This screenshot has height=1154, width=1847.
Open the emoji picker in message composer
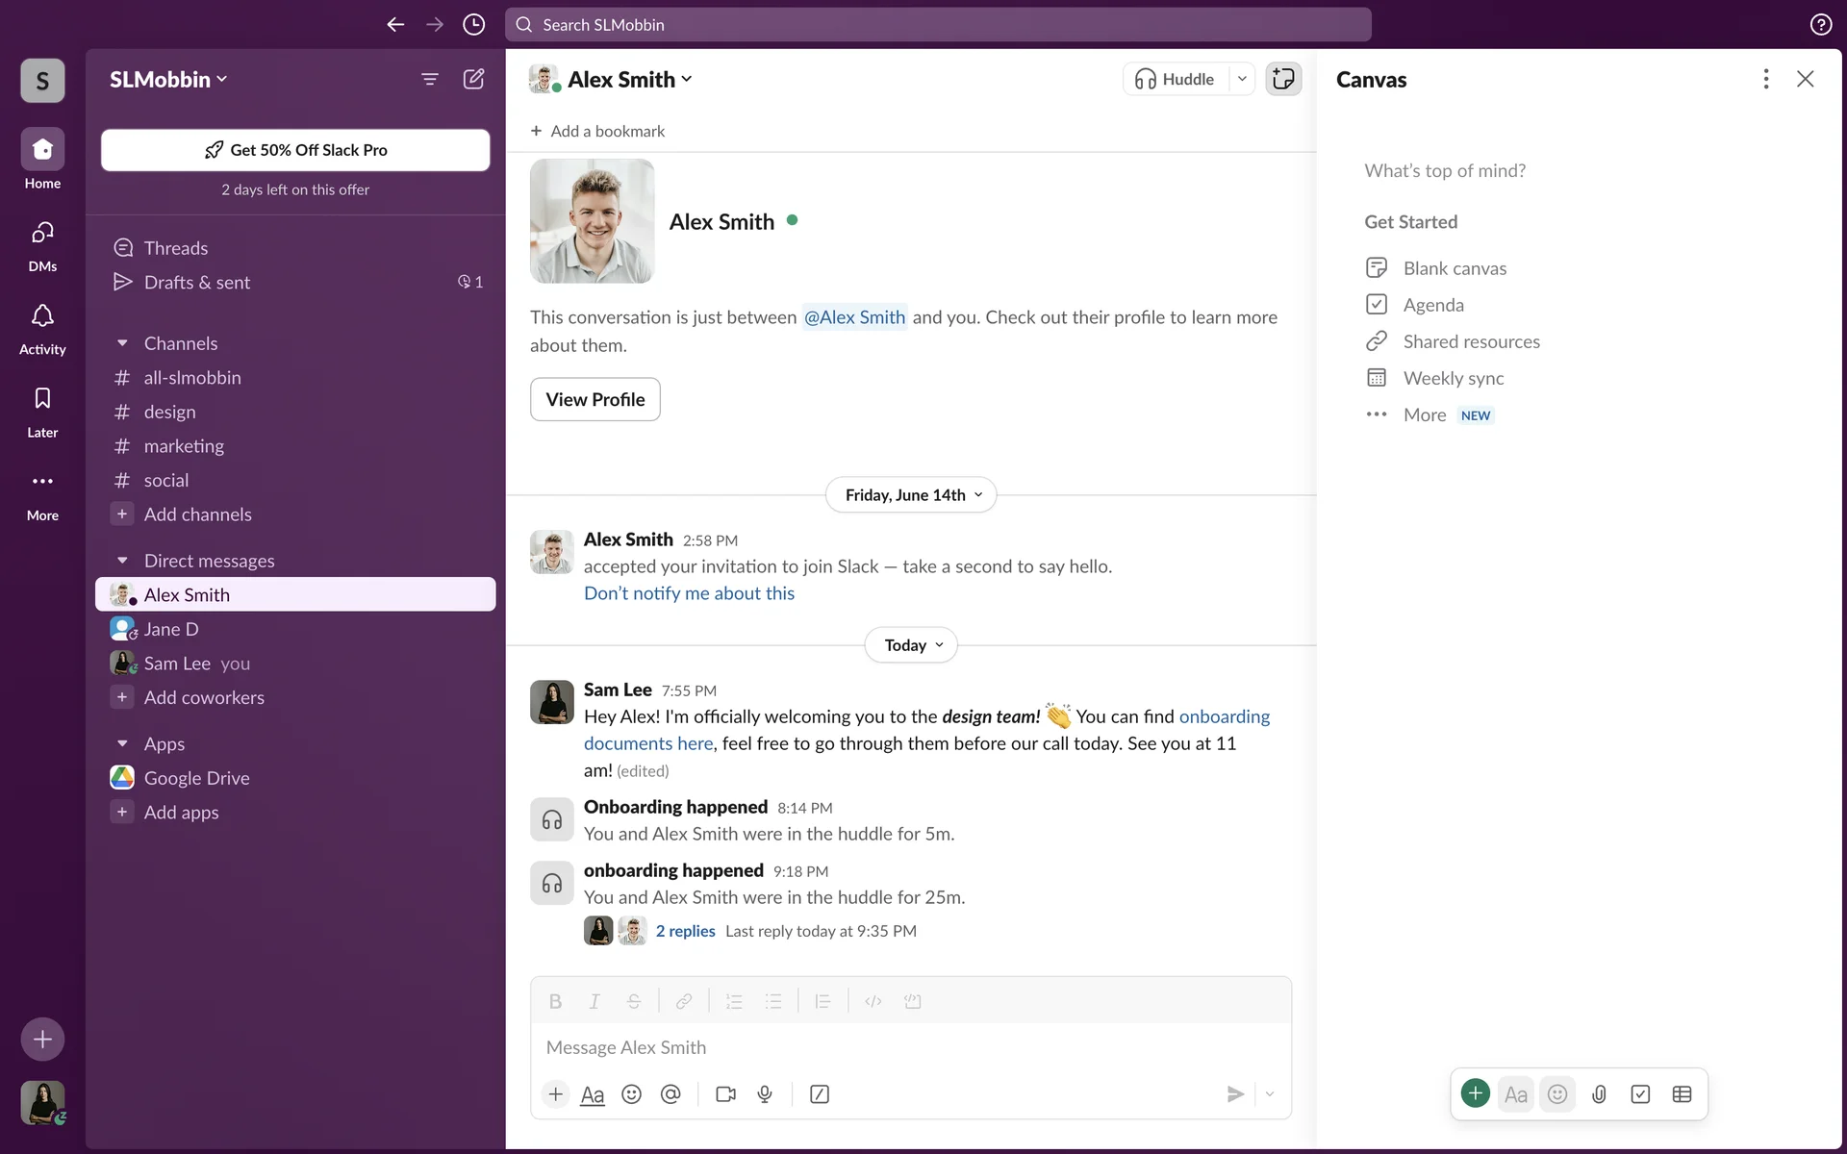(631, 1094)
